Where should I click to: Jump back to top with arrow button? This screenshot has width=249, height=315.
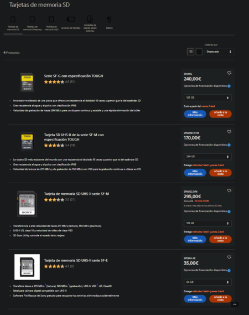[235, 304]
